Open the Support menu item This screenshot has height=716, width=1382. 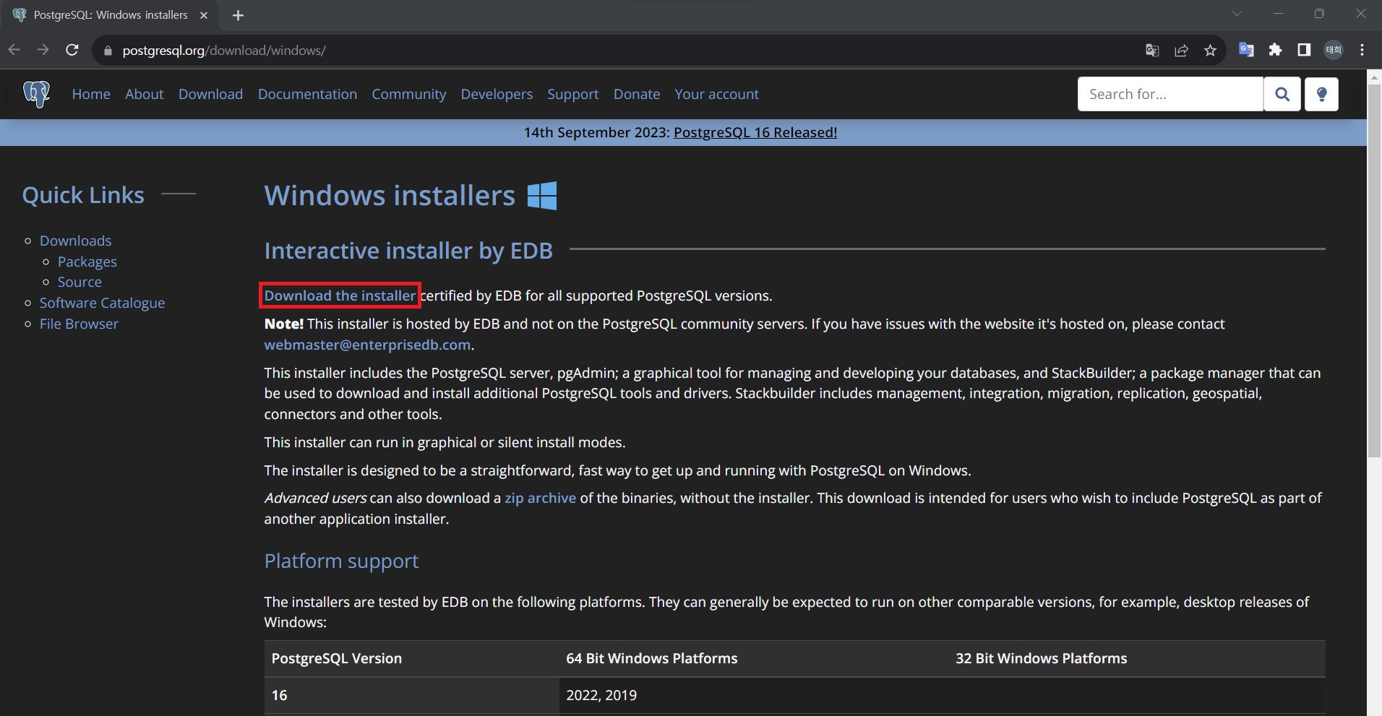[572, 94]
